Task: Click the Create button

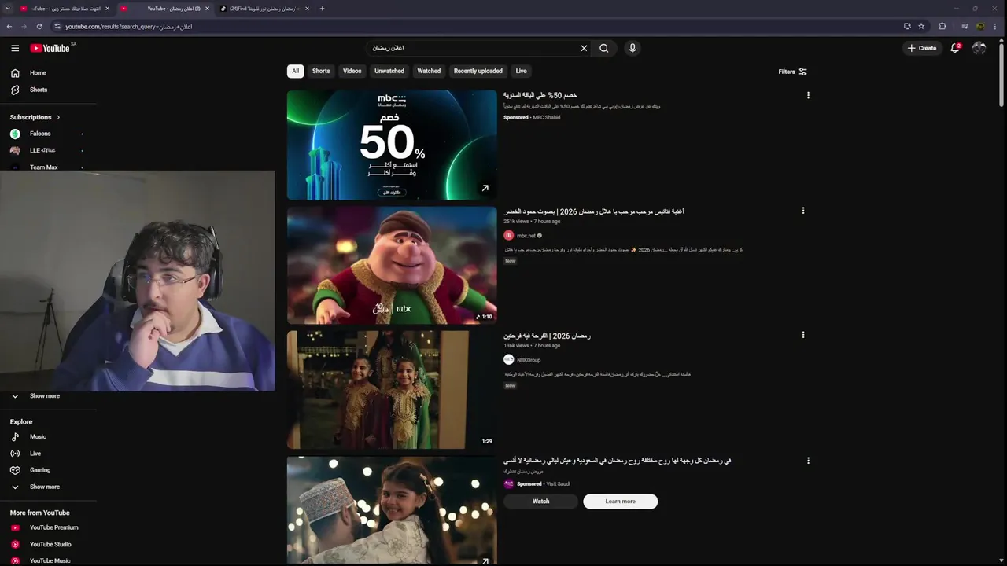Action: [922, 48]
